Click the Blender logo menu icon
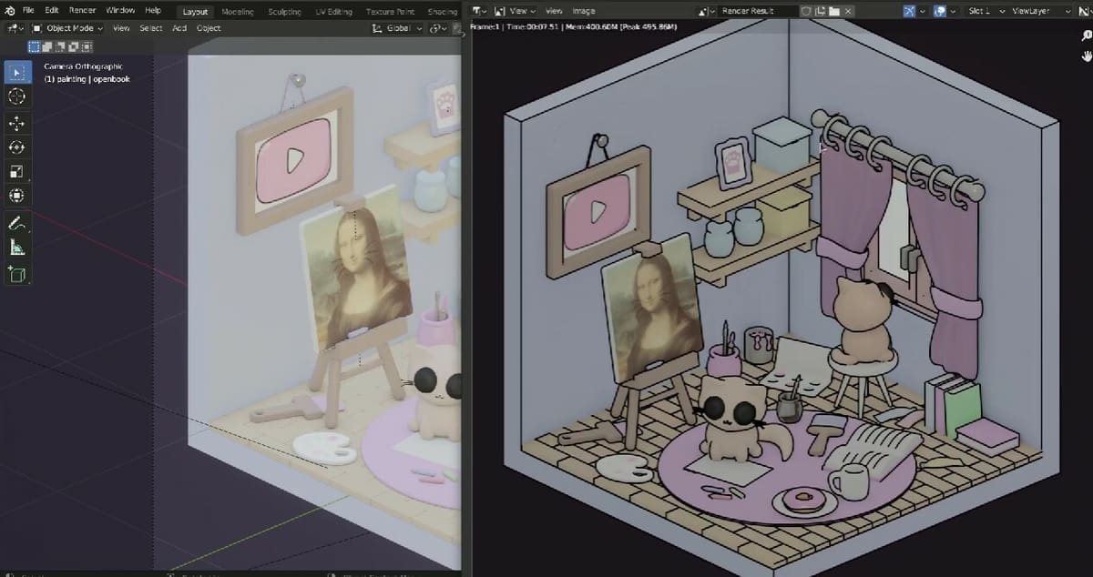This screenshot has height=577, width=1093. (x=10, y=10)
